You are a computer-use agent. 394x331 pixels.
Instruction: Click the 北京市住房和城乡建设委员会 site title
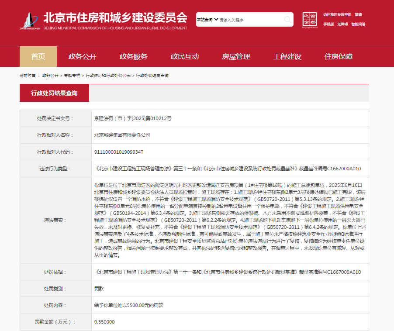(x=115, y=17)
